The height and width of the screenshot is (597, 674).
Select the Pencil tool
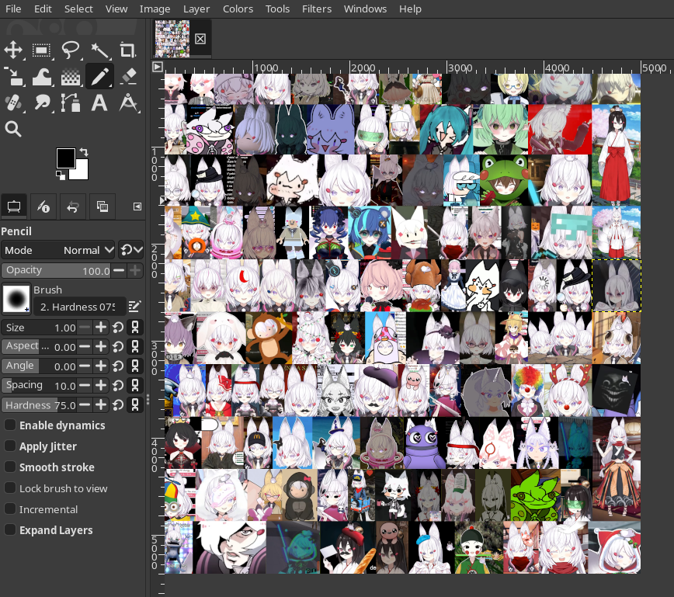(x=99, y=77)
